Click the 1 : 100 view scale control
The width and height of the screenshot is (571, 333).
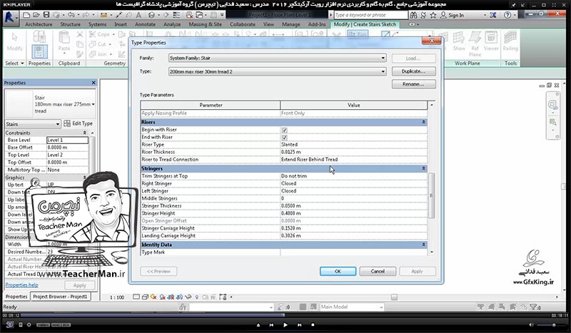coord(117,297)
